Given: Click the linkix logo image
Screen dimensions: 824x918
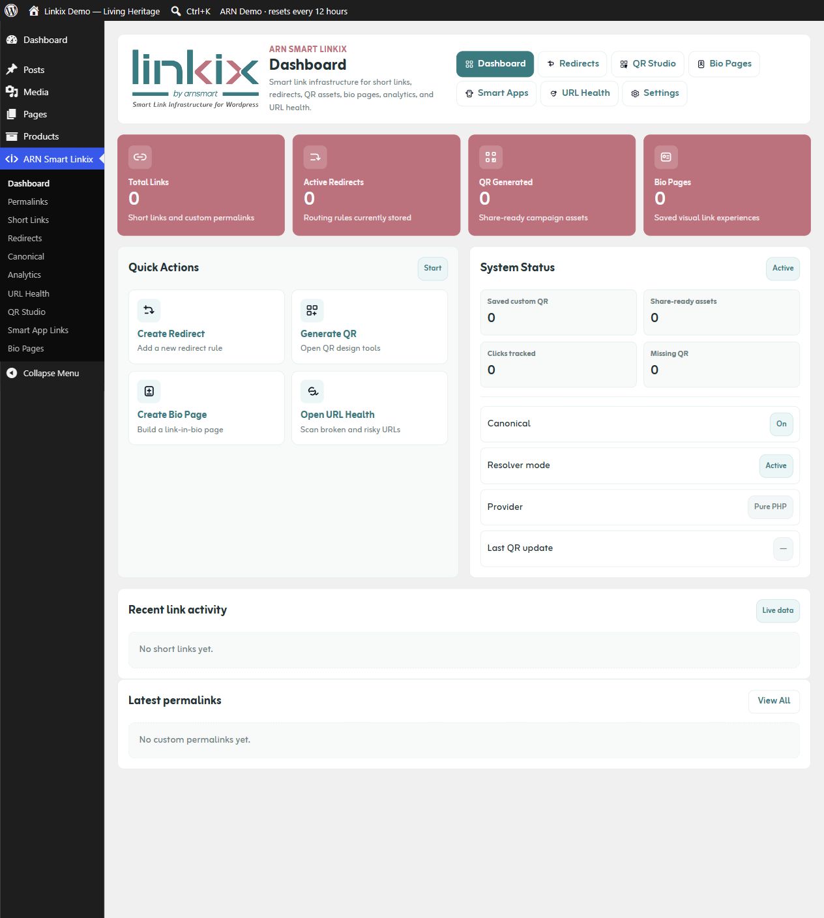Looking at the screenshot, I should [x=196, y=78].
